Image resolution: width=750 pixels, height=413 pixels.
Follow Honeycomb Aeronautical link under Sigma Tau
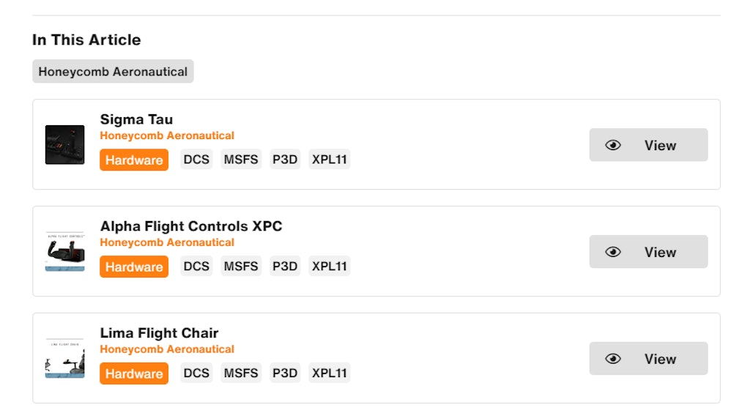pos(167,135)
